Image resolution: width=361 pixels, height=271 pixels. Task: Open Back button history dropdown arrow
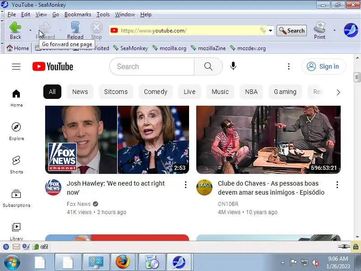tap(30, 30)
